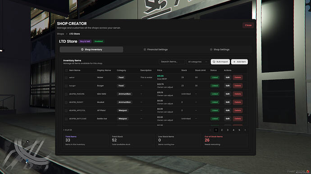Open page 3 of the inventory list
The width and height of the screenshot is (311, 174).
coord(228,130)
